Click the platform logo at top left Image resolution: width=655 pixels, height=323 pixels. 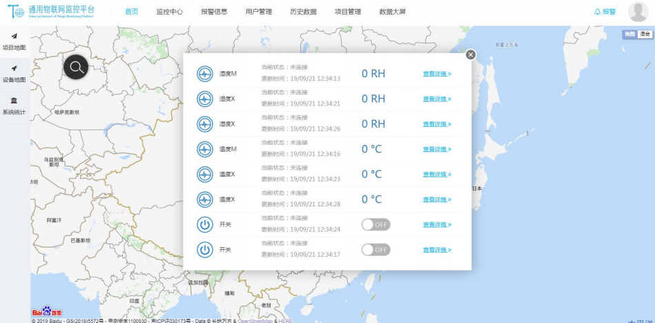(48, 11)
